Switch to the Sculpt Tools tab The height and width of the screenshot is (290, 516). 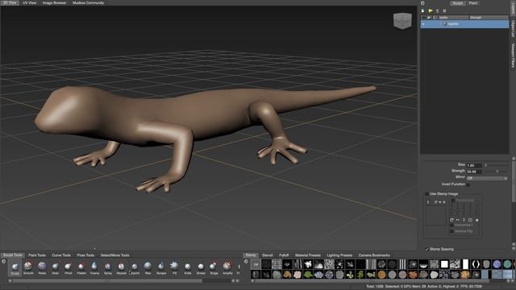[x=13, y=255]
